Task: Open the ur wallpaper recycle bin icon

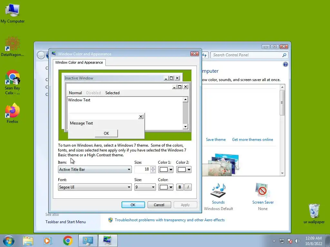Action: [314, 214]
